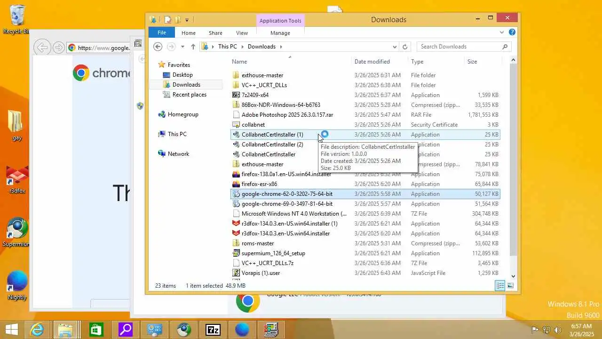Open the File tab in Explorer
The width and height of the screenshot is (602, 339).
tap(162, 32)
